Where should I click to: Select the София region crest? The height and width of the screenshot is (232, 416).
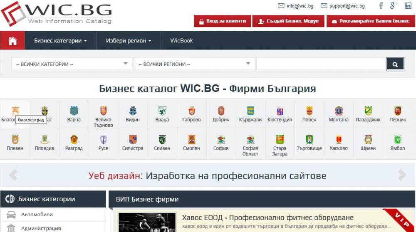point(221,139)
